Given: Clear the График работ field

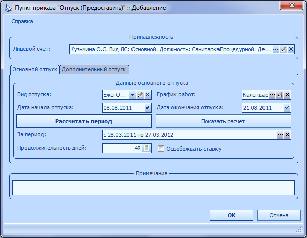Looking at the screenshot, I should (x=287, y=95).
